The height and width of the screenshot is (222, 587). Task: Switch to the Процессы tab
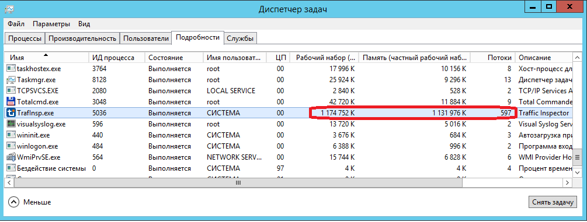[x=25, y=38]
